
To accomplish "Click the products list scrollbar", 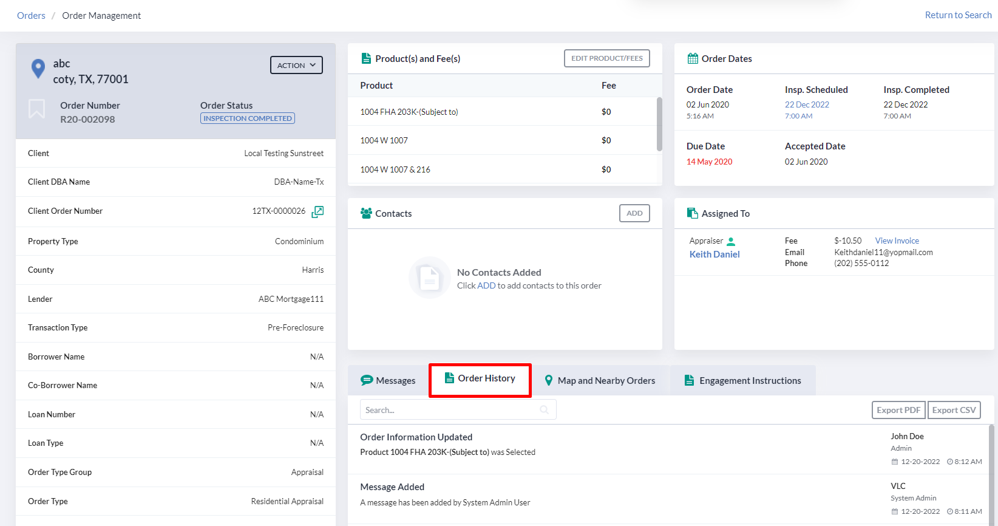I will point(659,125).
